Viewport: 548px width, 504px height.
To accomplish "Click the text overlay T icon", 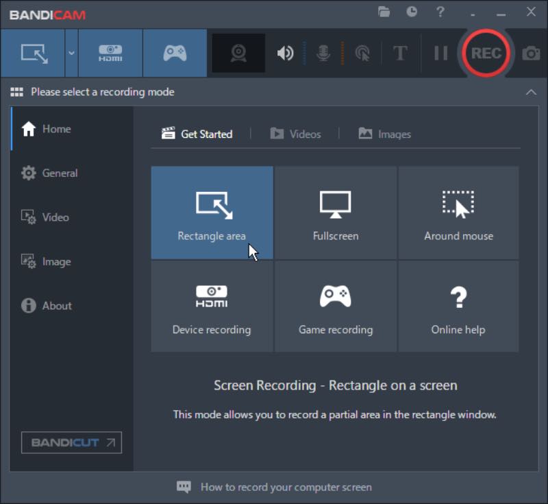I will tap(400, 53).
